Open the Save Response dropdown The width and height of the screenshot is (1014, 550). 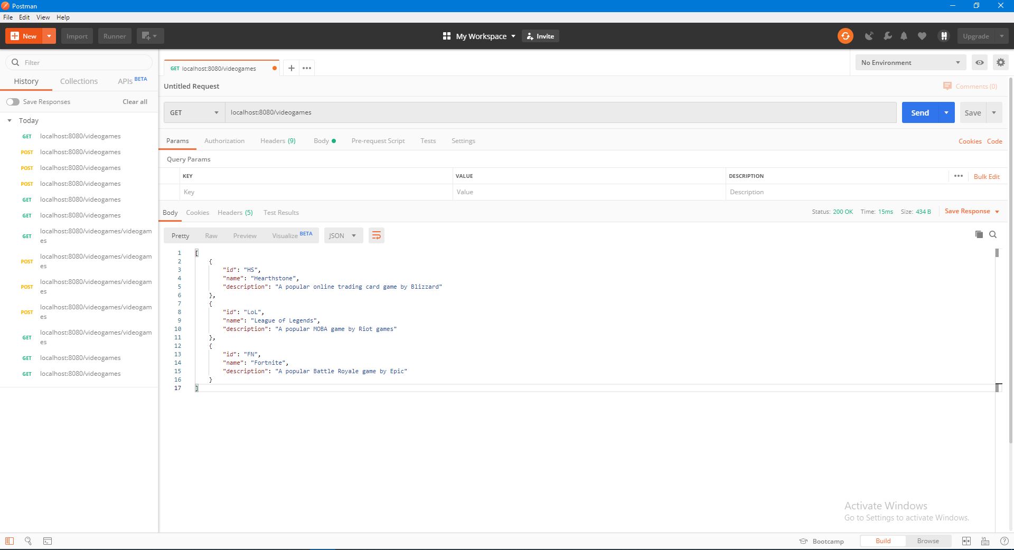coord(972,211)
